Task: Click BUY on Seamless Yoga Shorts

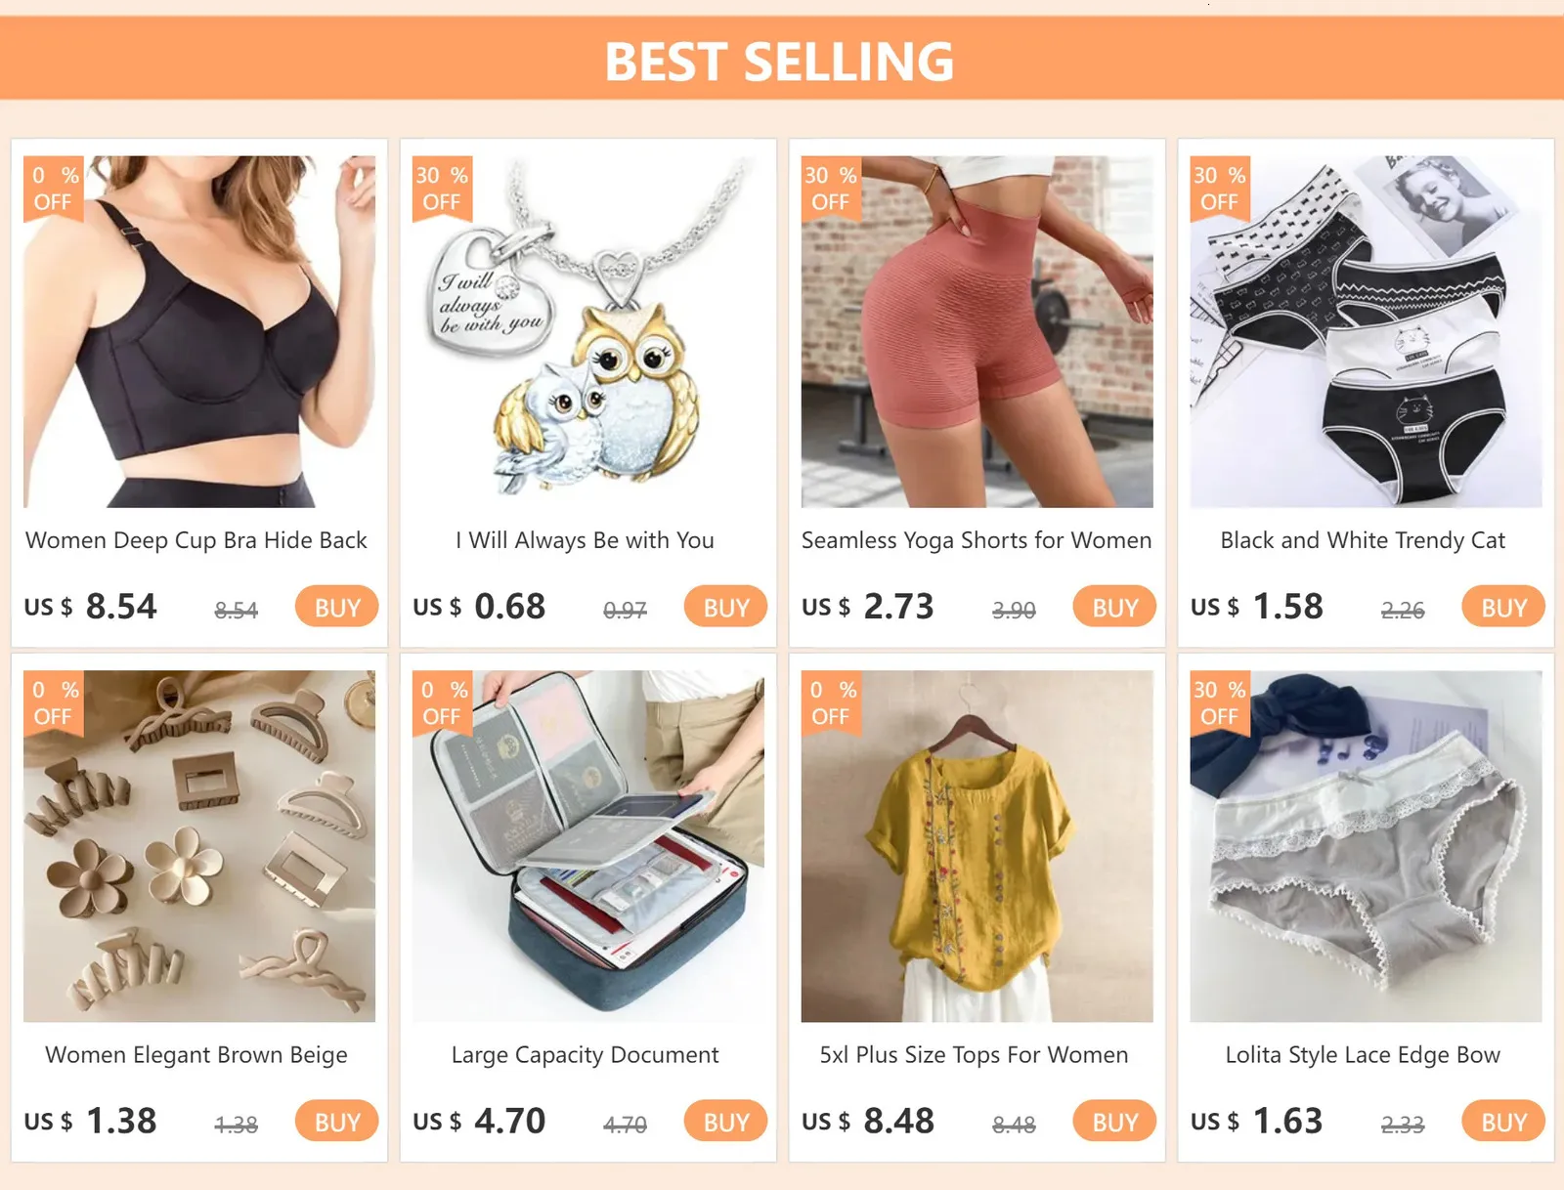Action: click(1114, 607)
